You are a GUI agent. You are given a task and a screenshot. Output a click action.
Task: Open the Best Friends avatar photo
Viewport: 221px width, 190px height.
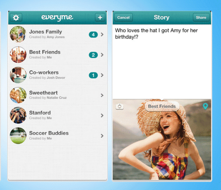coord(18,55)
